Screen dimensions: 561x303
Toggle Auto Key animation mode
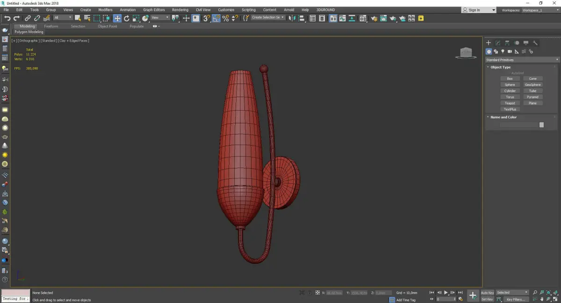(487, 293)
